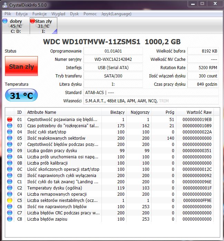Open the Pomoc menu
Image resolution: width=224 pixels, height=241 pixels.
pos(90,14)
